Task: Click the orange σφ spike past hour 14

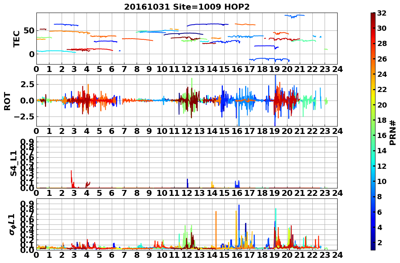Action: coord(216,229)
